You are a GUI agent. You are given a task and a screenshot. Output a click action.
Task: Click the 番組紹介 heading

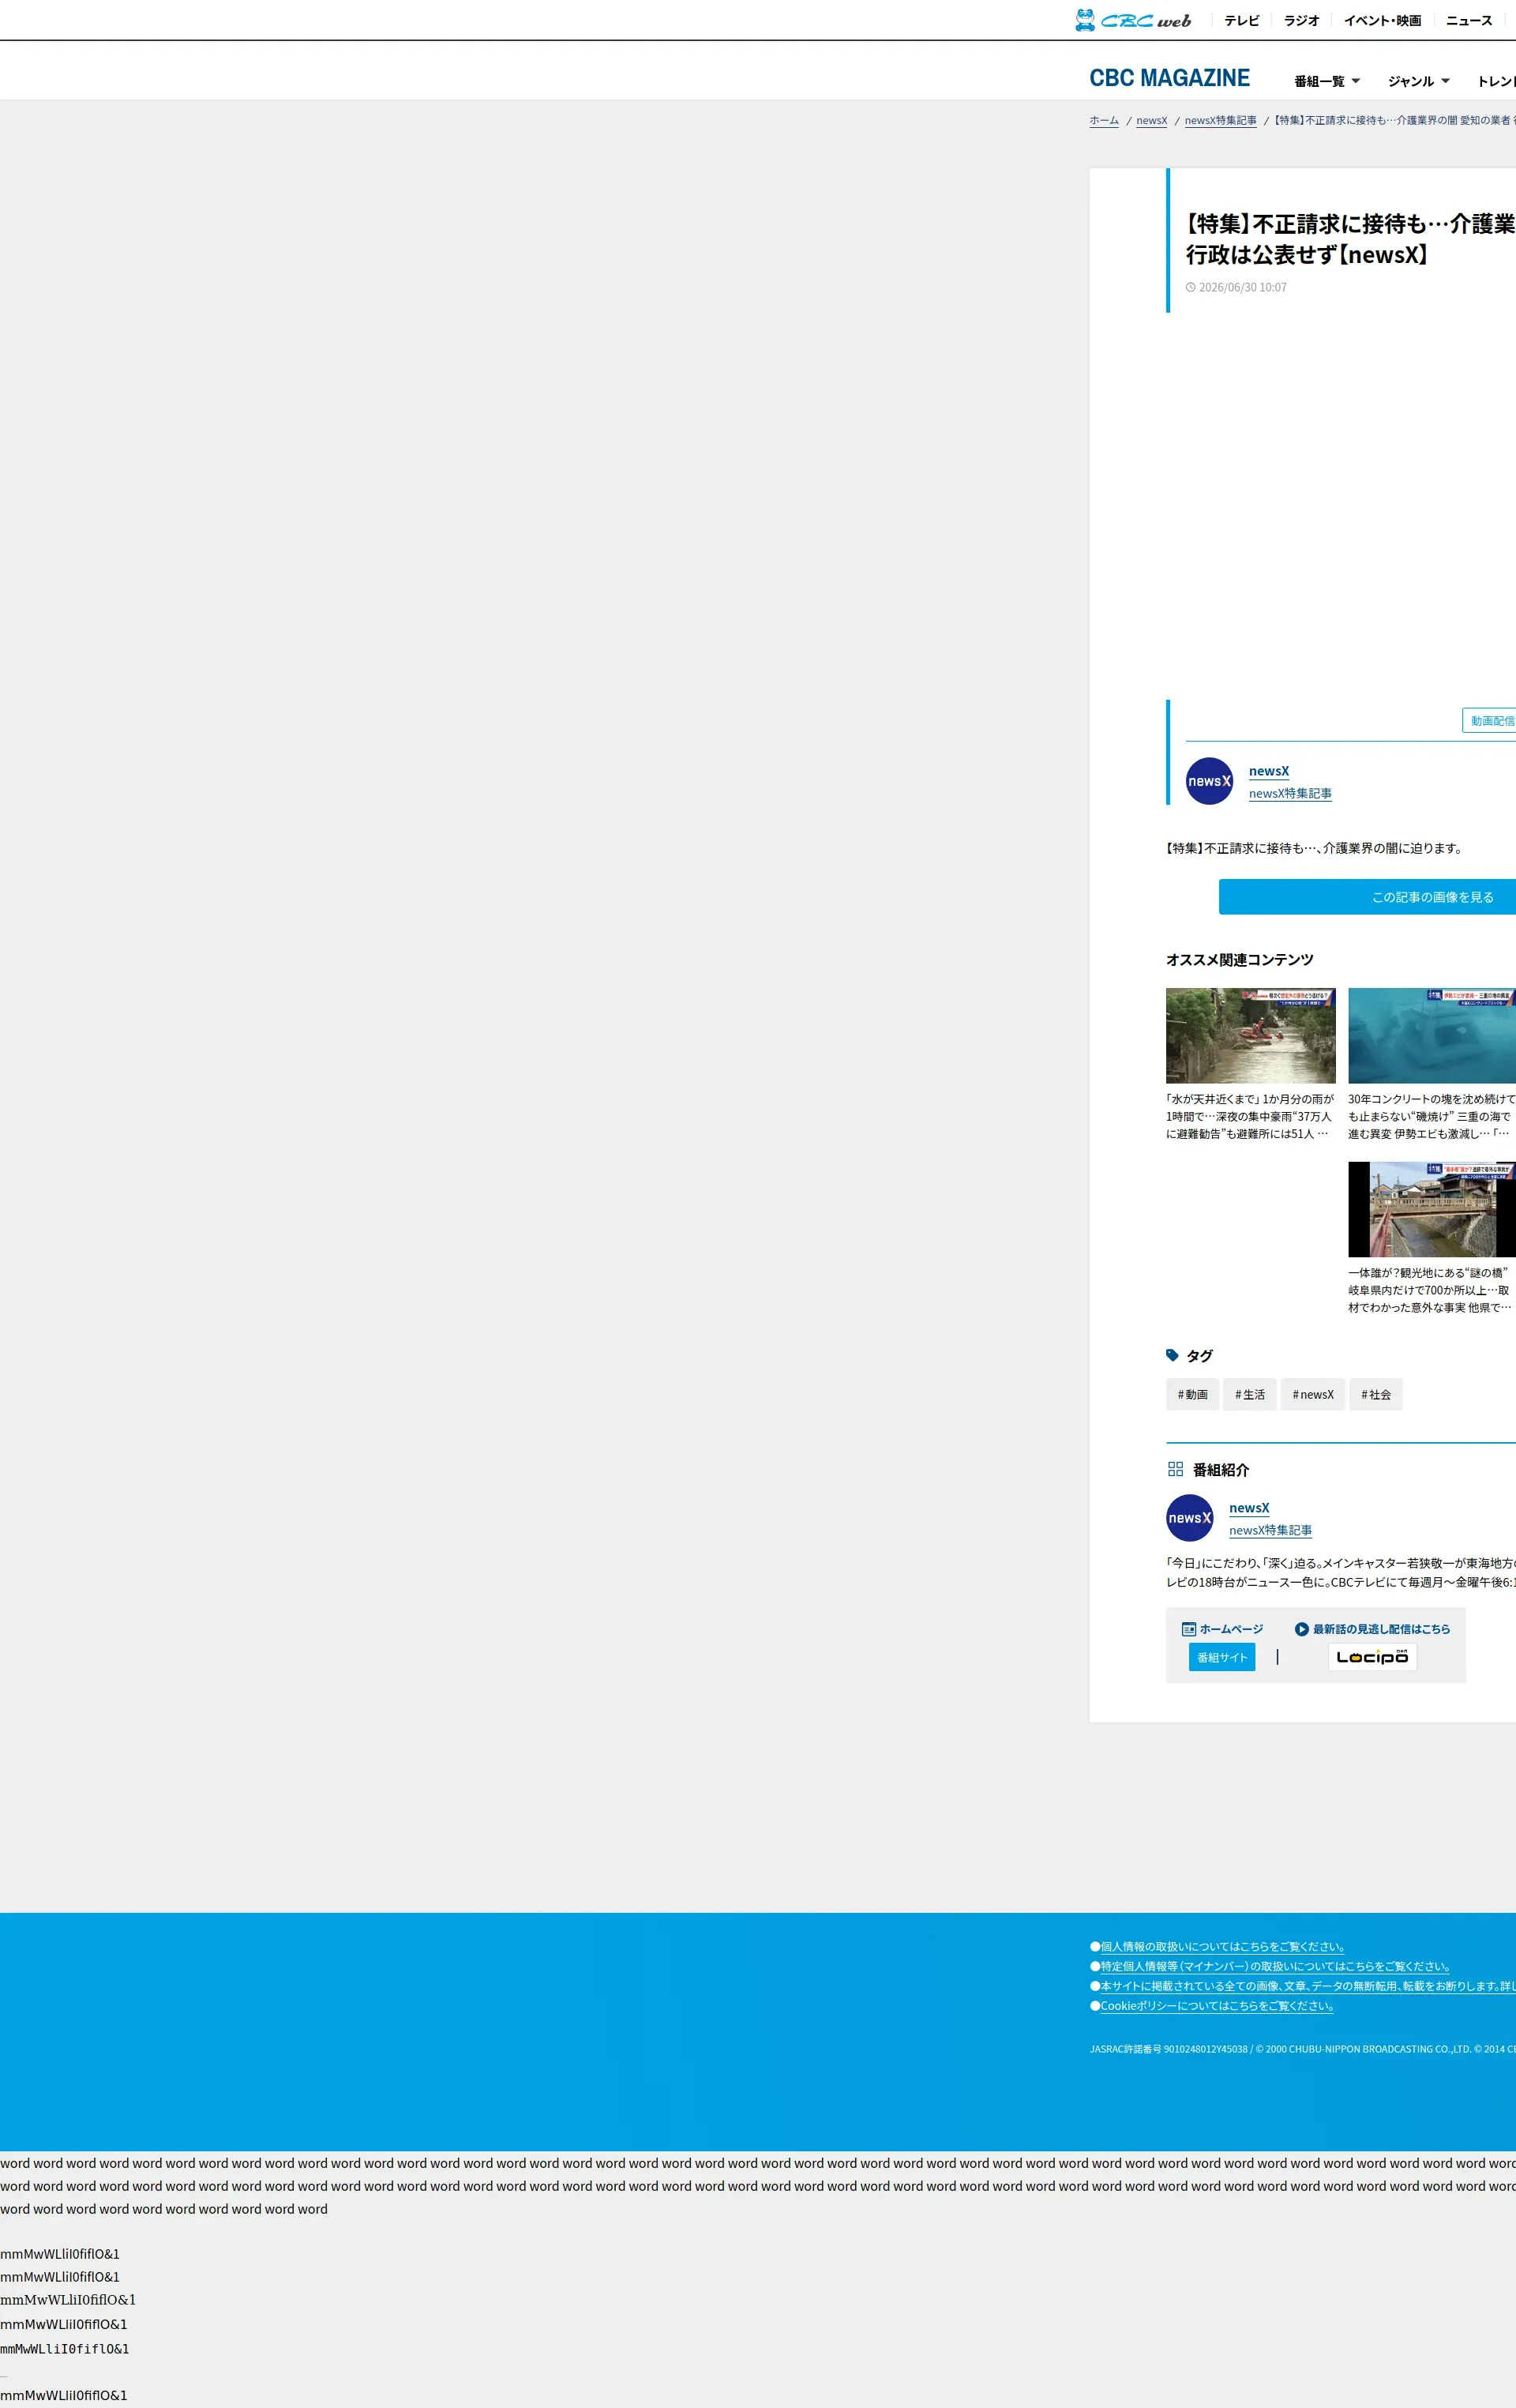coord(1221,1469)
